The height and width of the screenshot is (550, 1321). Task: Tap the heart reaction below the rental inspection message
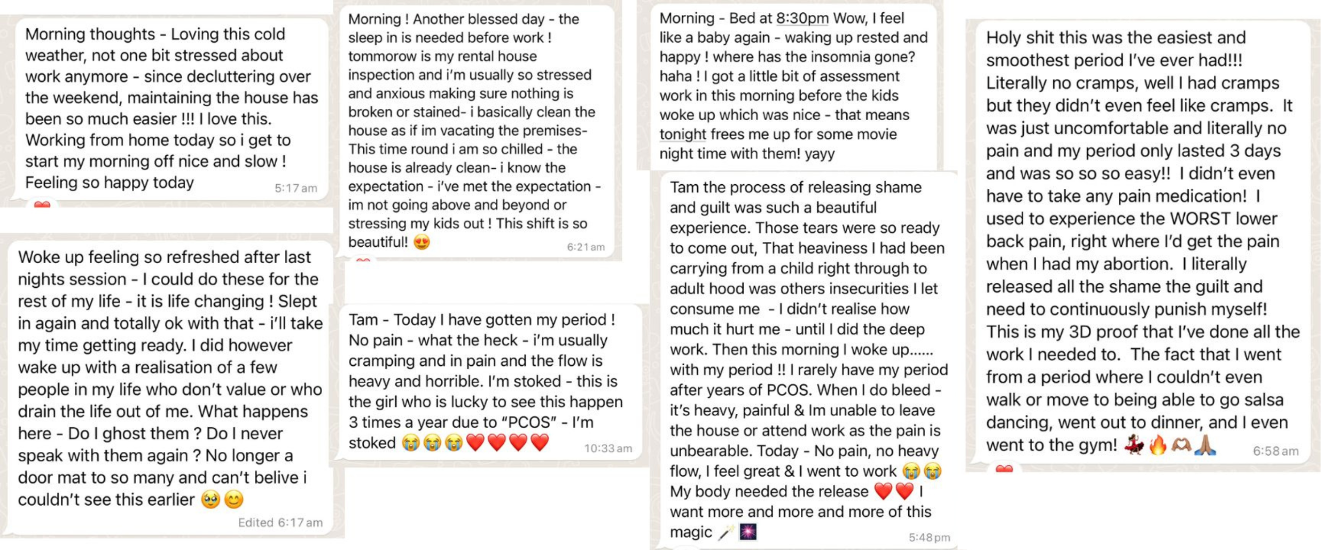point(363,260)
